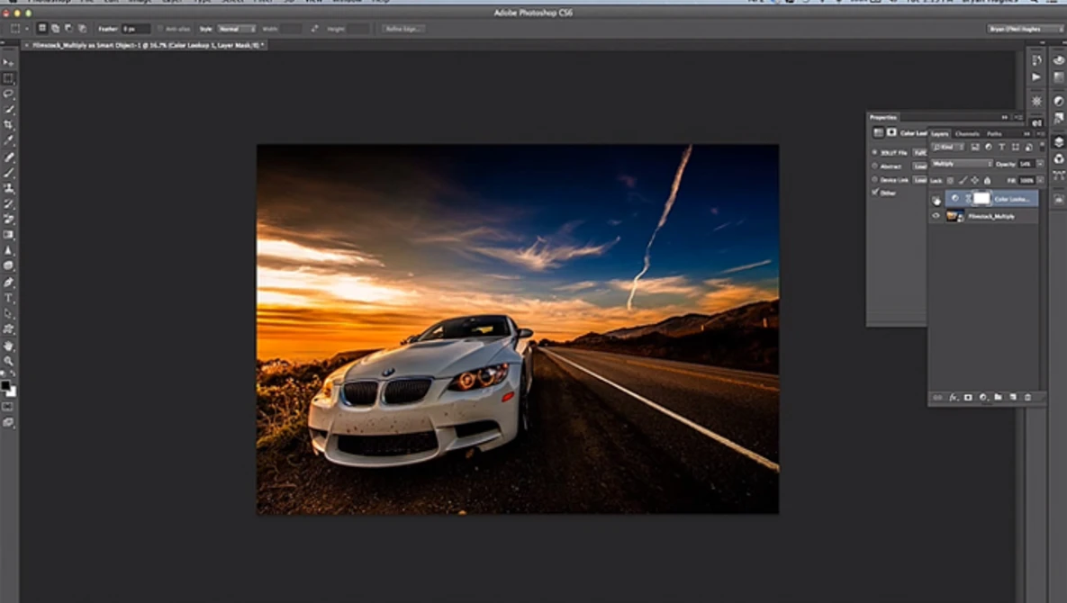Select the Lasso tool

[x=8, y=94]
